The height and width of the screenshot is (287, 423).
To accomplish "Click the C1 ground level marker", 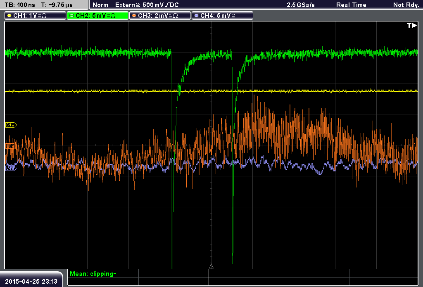I will 11,125.
